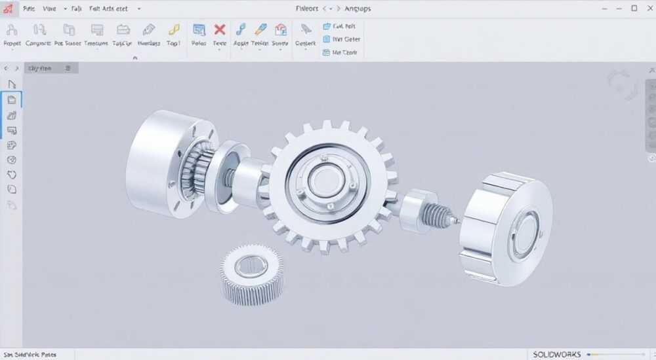Click the blue 'Apple' ribbon icon
Viewport: 656px width, 360px height.
241,29
